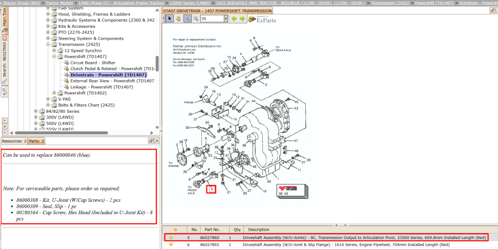Open L4WD Phase (C) Articulation Frame Tractors breadcrumb
The height and width of the screenshot is (249, 498).
[x=122, y=2]
